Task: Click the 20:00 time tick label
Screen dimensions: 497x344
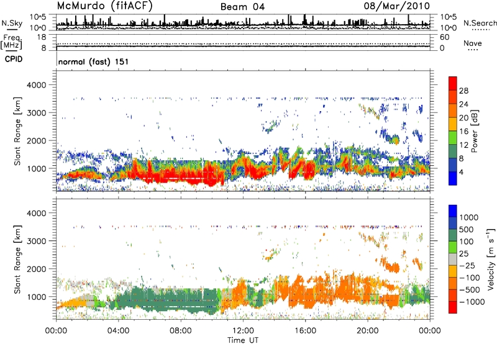Action: pyautogui.click(x=367, y=331)
